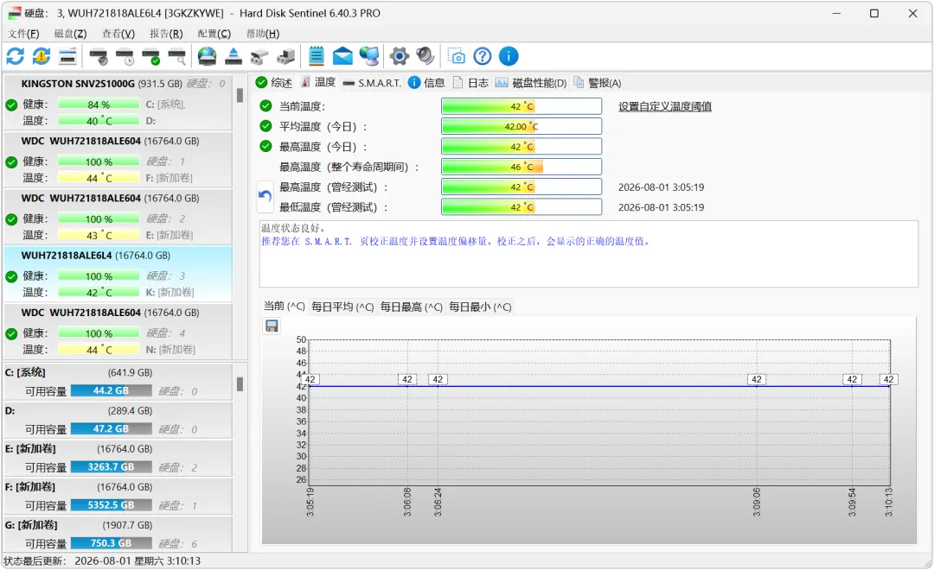The image size is (934, 570).
Task: Switch to the 磁盘性能(D) tab
Action: coord(531,83)
